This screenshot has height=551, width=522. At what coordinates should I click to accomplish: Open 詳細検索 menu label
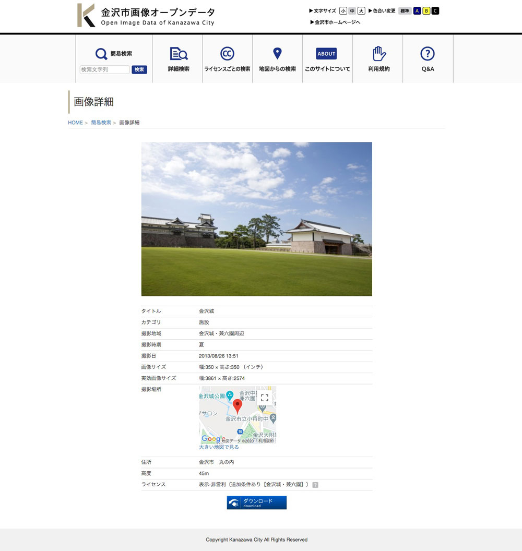pyautogui.click(x=179, y=69)
